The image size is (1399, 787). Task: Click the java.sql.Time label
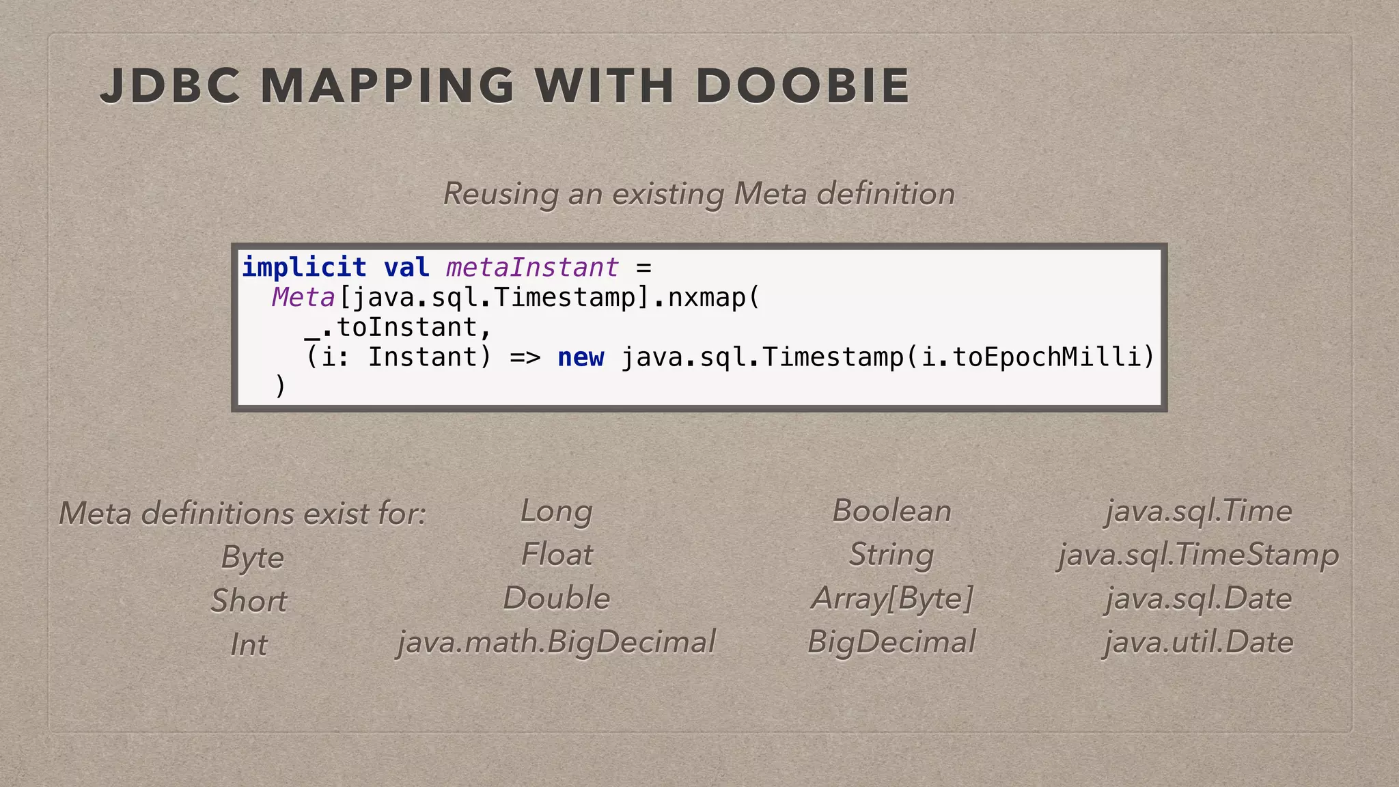(1198, 511)
